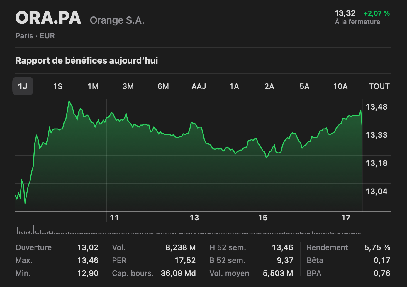Click the ORA.PA ticker symbol
Image resolution: width=407 pixels, height=287 pixels.
(48, 18)
